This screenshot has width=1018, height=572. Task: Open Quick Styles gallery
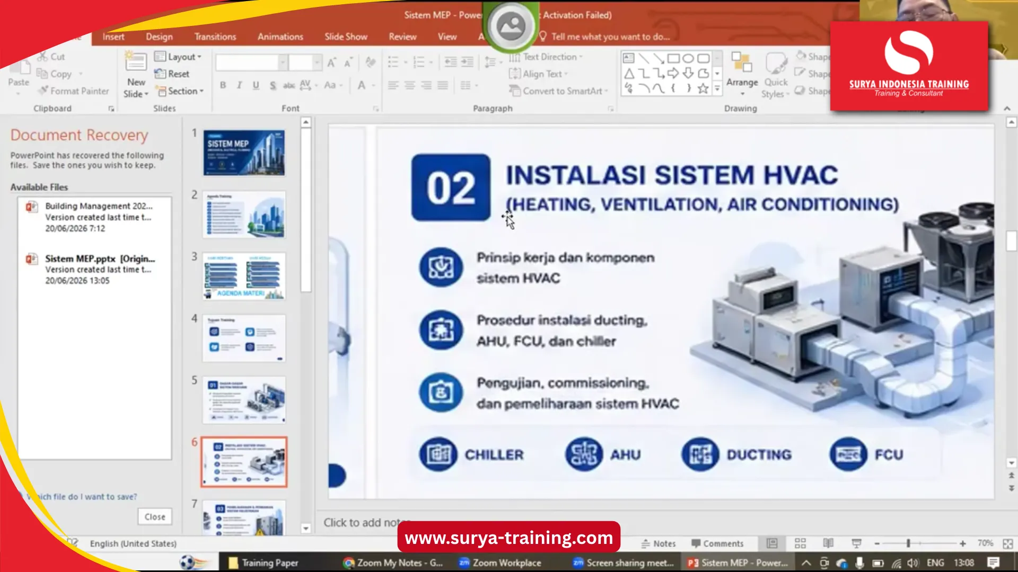(x=776, y=75)
